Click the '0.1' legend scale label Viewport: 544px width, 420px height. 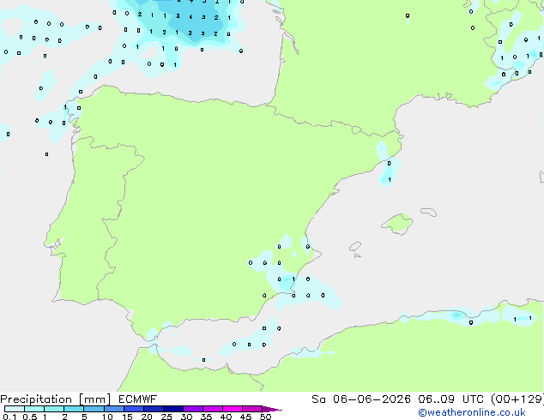pyautogui.click(x=9, y=417)
